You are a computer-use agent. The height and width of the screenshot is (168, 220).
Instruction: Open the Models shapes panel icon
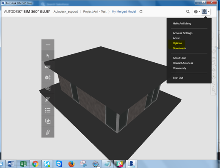[48, 77]
